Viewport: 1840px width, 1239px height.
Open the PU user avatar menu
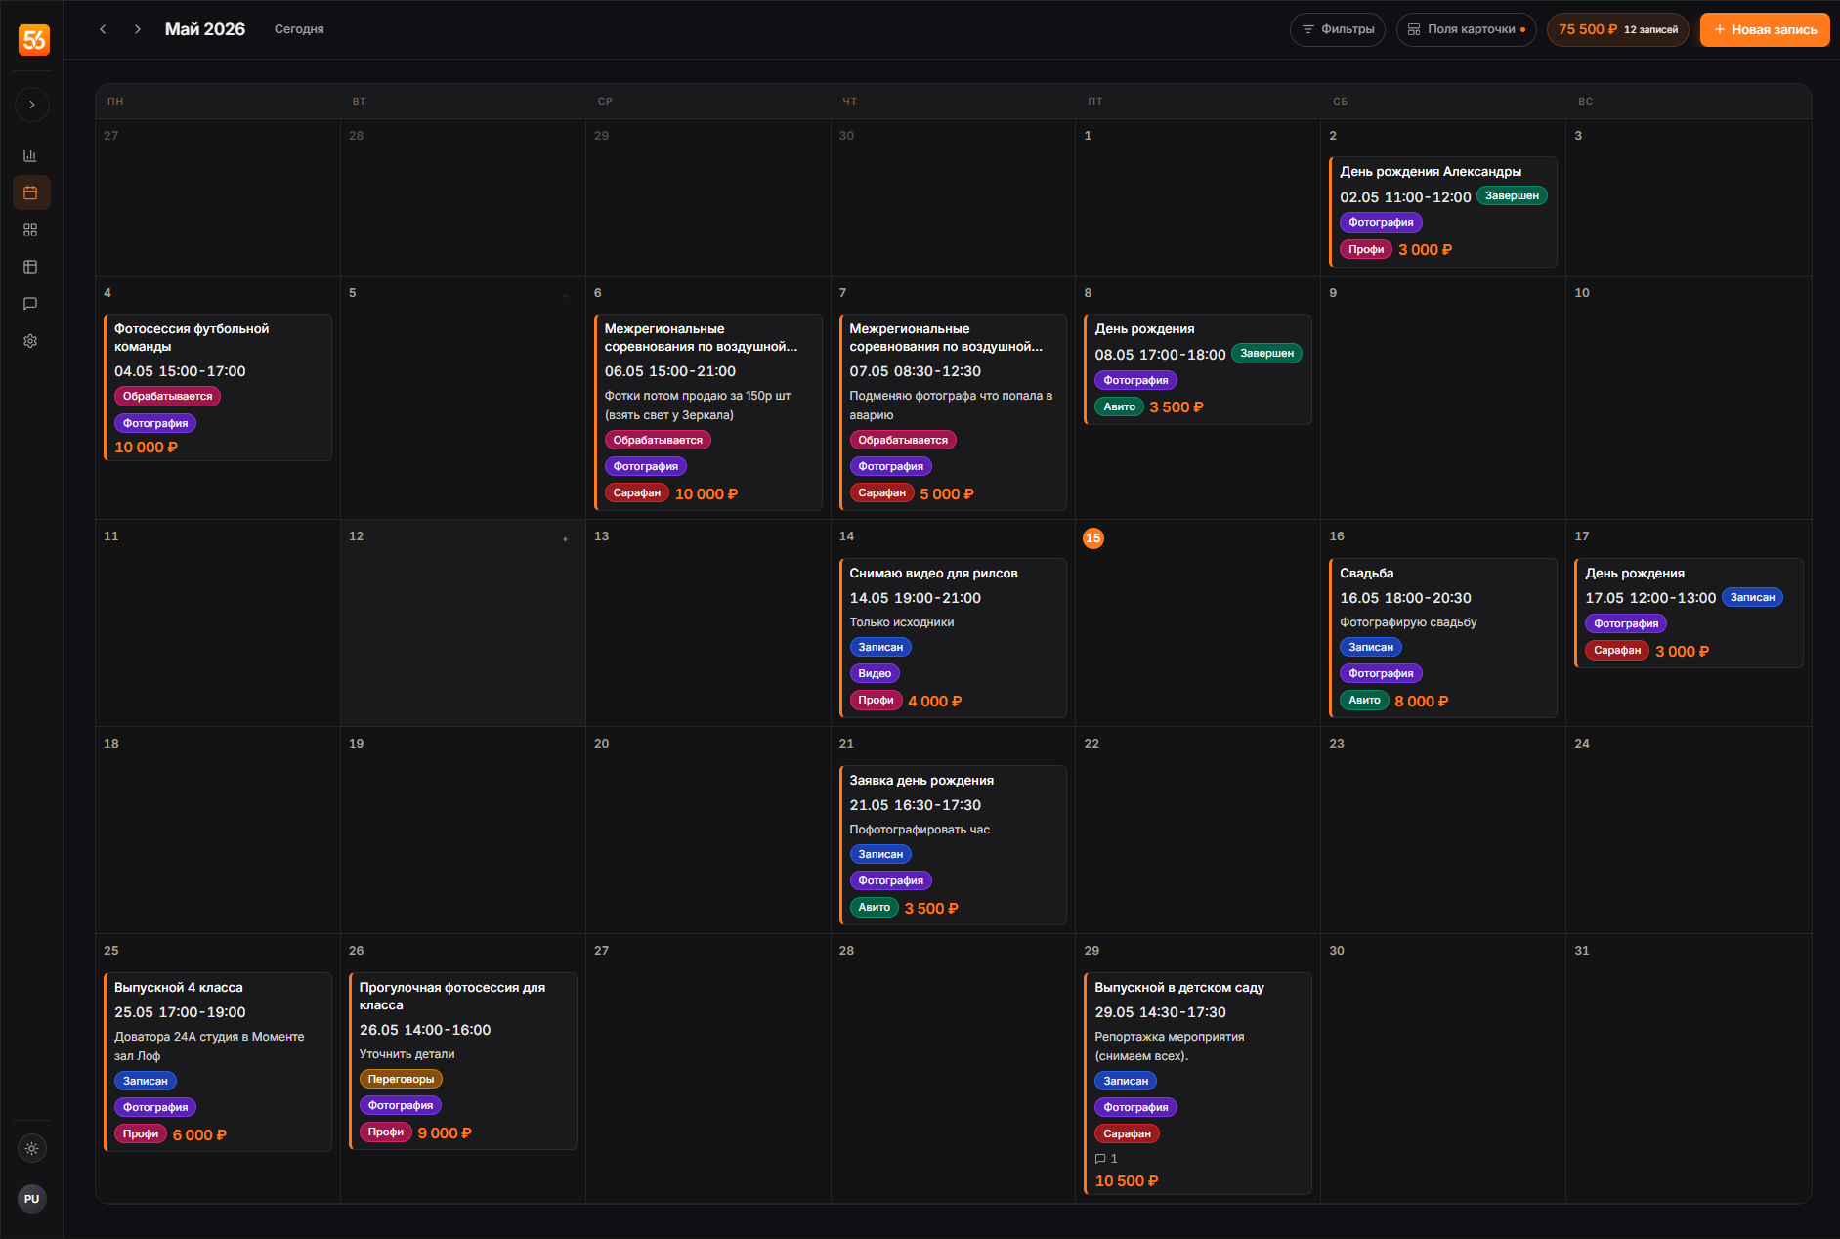(x=31, y=1199)
